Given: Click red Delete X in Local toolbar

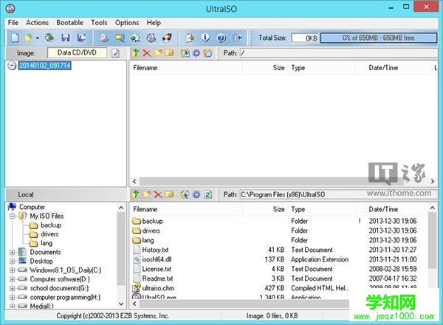Looking at the screenshot, I should pos(158,194).
